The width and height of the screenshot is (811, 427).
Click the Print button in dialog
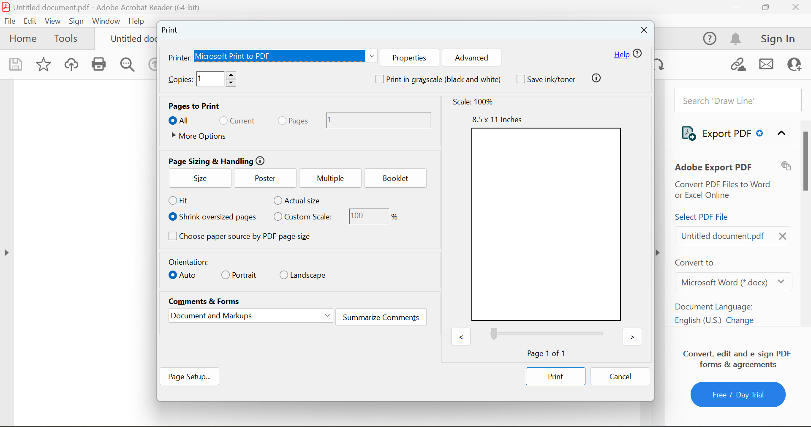point(555,376)
